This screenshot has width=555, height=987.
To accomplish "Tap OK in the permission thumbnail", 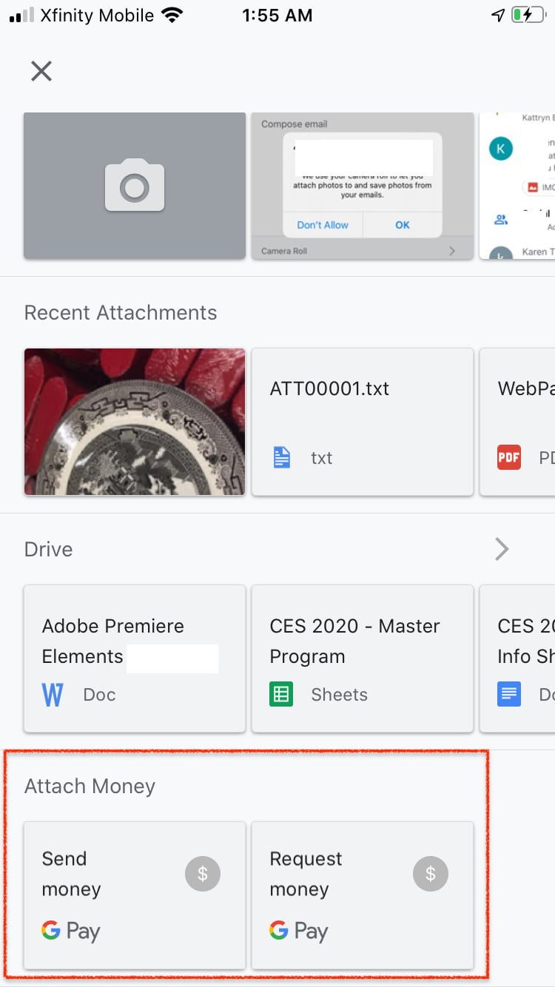I will [402, 225].
